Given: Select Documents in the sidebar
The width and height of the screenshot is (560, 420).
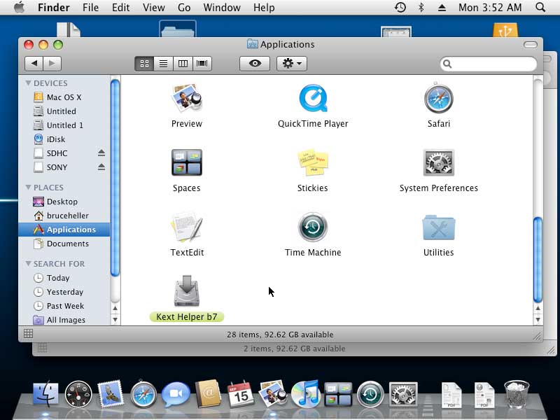Looking at the screenshot, I should [64, 244].
